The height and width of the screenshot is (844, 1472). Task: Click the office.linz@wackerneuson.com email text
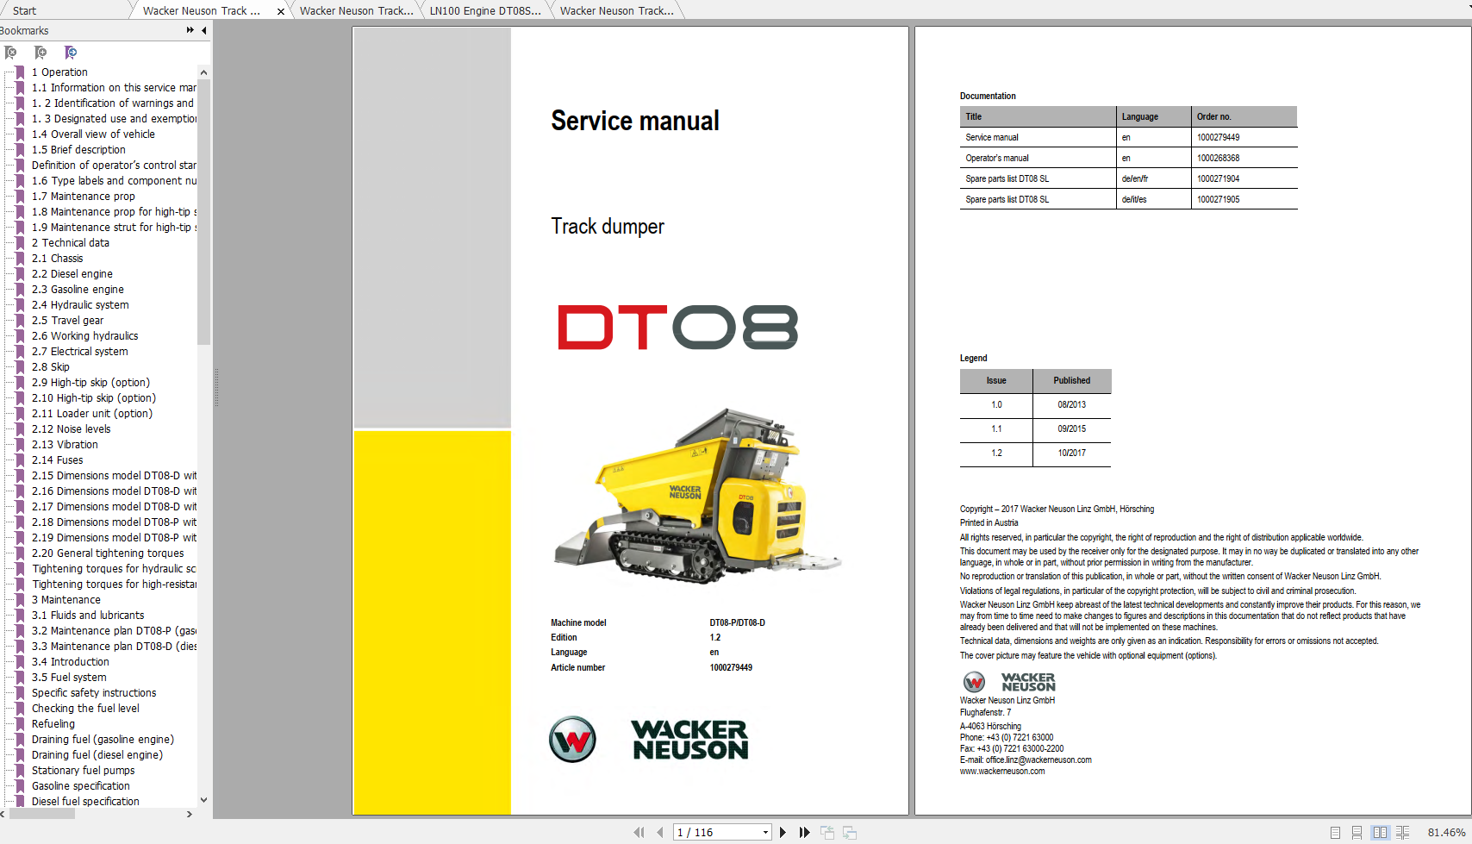[1039, 760]
